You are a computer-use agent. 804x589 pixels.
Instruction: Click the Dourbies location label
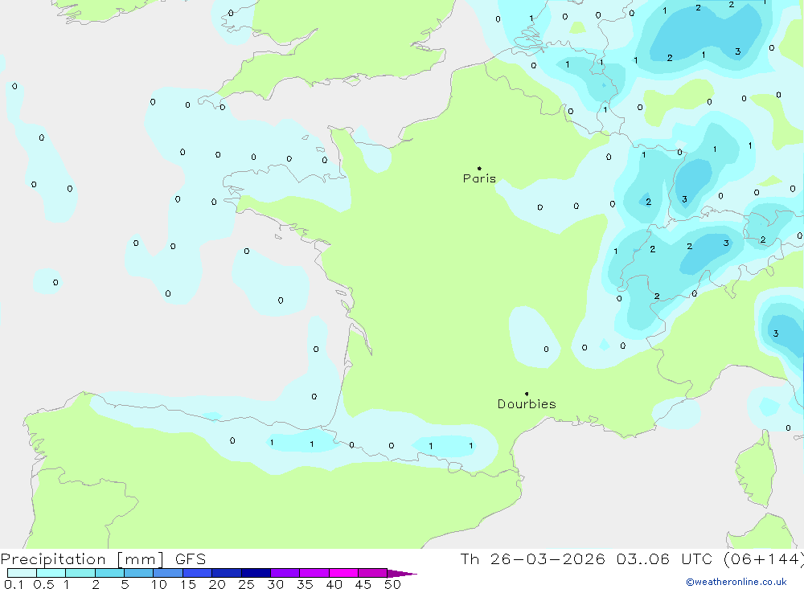point(527,404)
